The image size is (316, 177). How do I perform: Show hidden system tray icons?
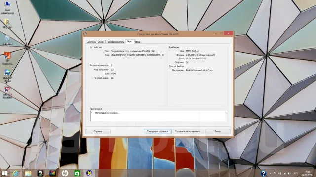coord(270,173)
